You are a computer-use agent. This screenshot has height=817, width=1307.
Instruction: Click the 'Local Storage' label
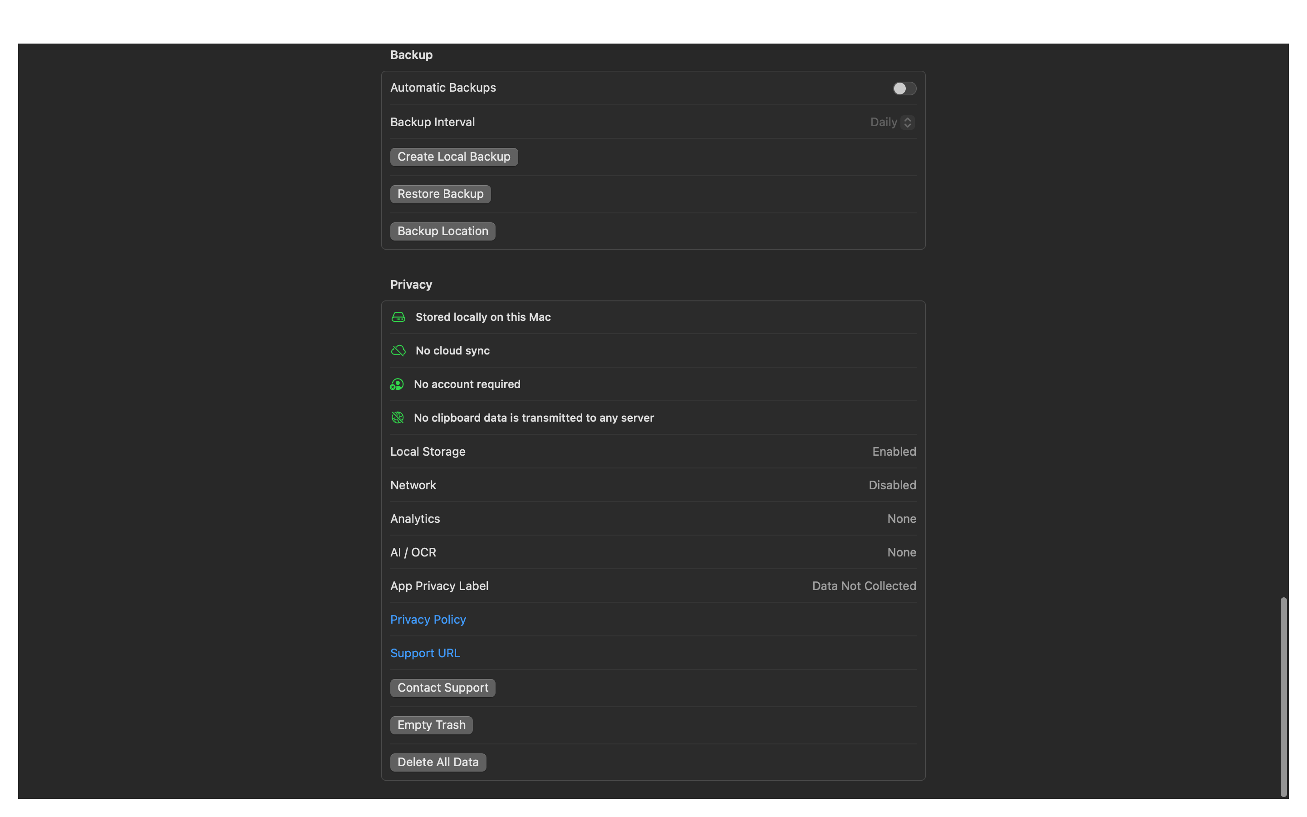(428, 451)
